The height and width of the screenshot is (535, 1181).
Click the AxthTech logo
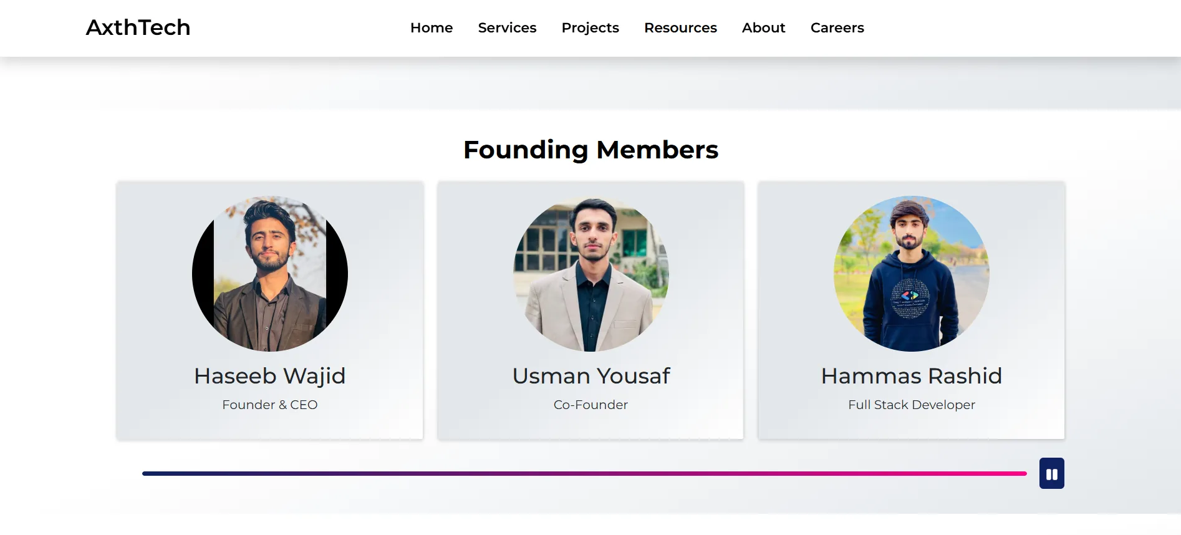[x=138, y=27]
